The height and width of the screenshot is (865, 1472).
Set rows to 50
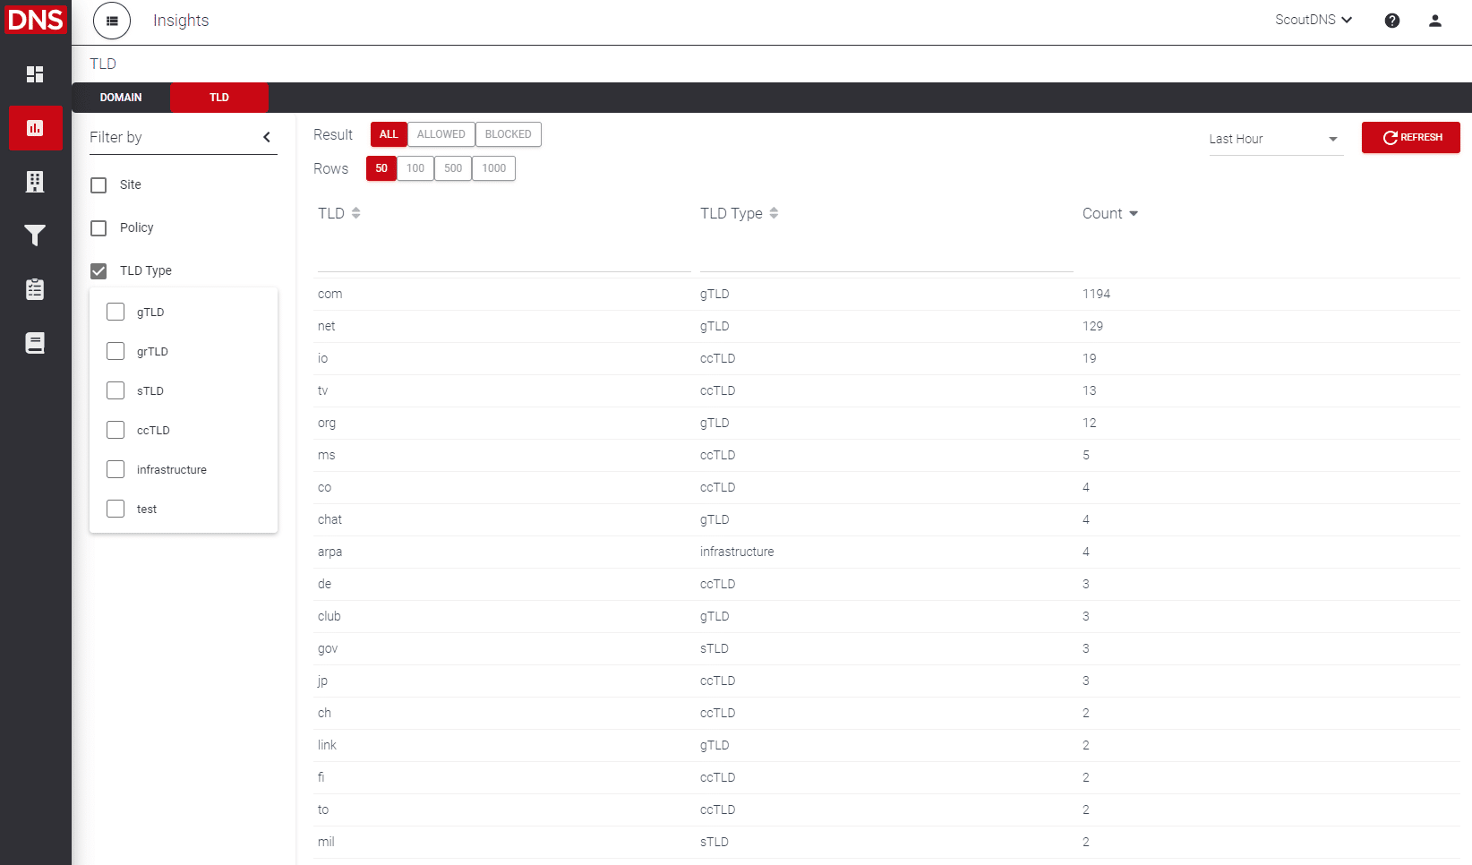click(381, 168)
